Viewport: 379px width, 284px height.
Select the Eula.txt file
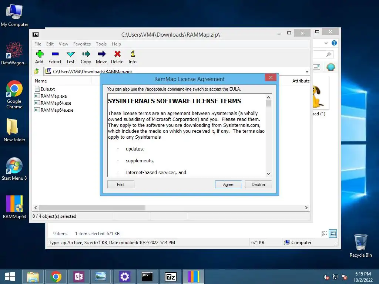(45, 89)
